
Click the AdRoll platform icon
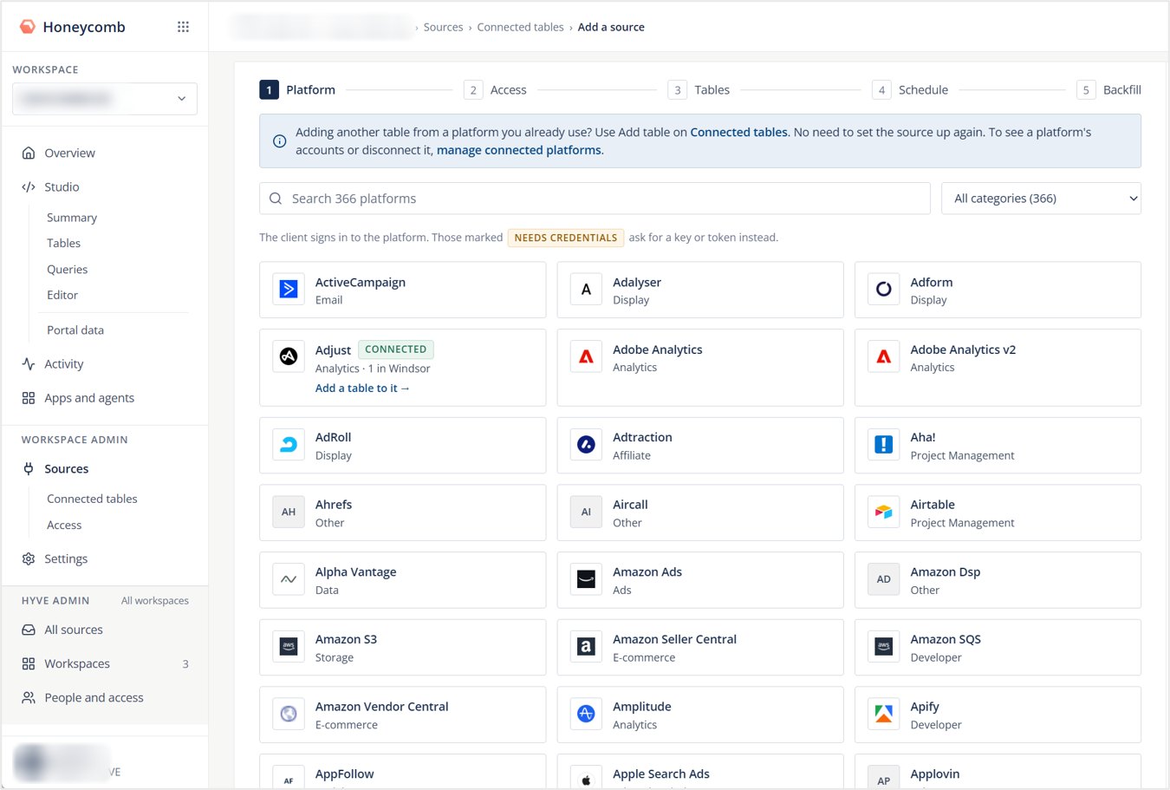(289, 445)
